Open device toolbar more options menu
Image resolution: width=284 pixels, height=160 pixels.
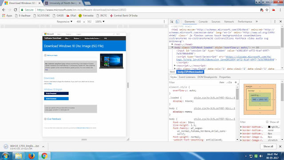pos(164,22)
